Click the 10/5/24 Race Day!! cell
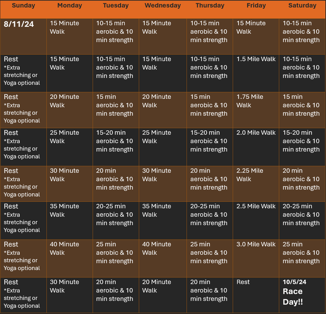 (302, 295)
